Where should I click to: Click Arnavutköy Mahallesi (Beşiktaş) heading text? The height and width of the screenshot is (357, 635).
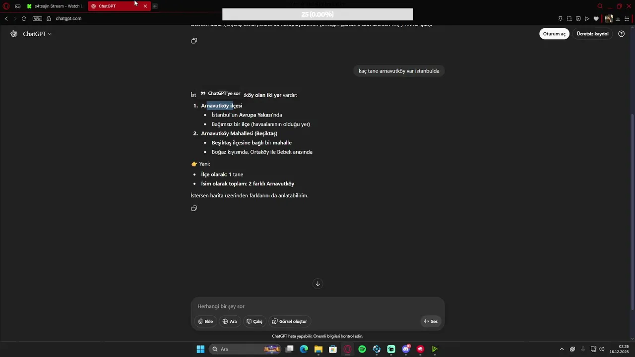coord(239,133)
